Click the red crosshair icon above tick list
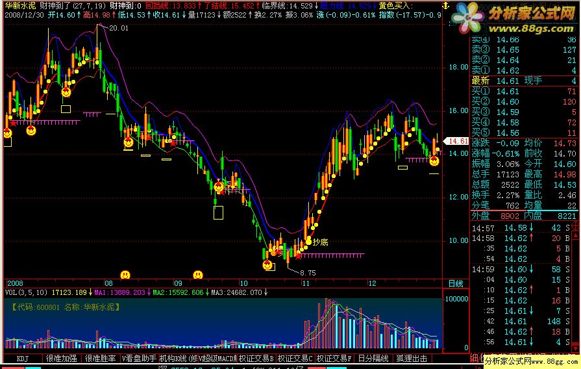Screen dimensions: 581x369 [575, 225]
